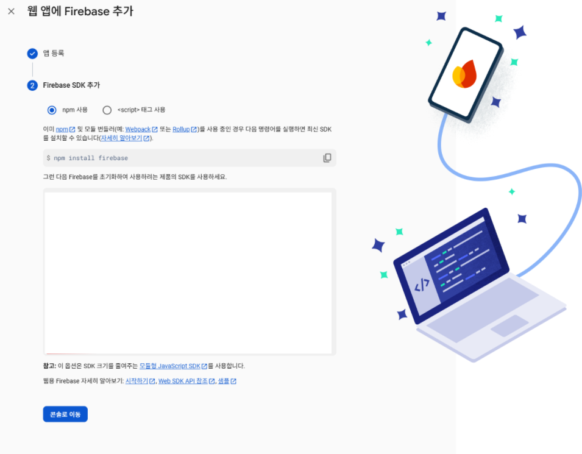Image resolution: width=582 pixels, height=454 pixels.
Task: Select the script 태그 사용 radio option
Action: pos(107,110)
